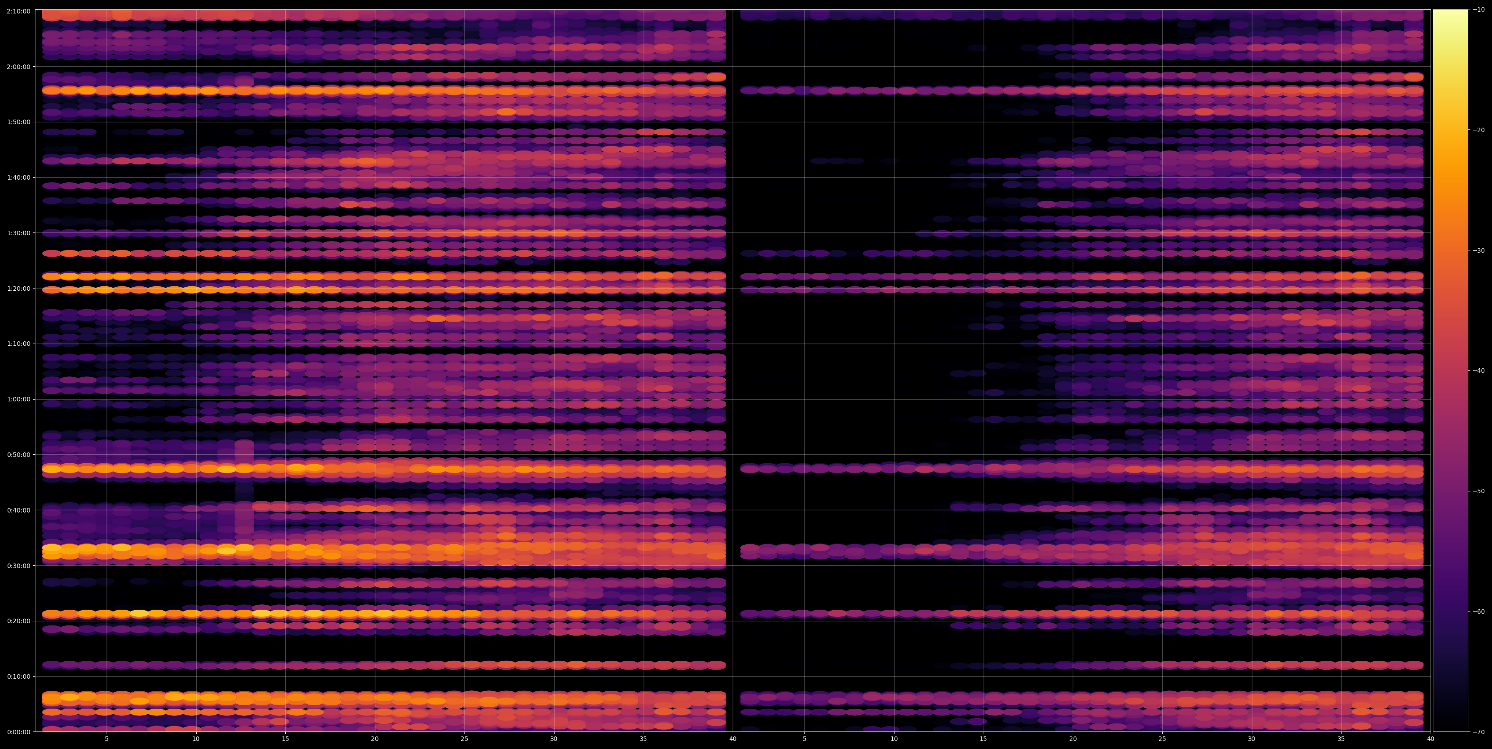Image resolution: width=1492 pixels, height=749 pixels.
Task: Click x-axis label 30 of right heatmap
Action: pyautogui.click(x=1251, y=739)
